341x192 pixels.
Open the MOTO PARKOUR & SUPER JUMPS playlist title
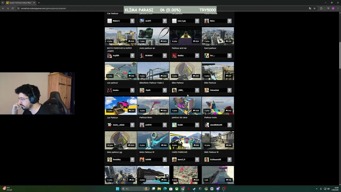(119, 50)
